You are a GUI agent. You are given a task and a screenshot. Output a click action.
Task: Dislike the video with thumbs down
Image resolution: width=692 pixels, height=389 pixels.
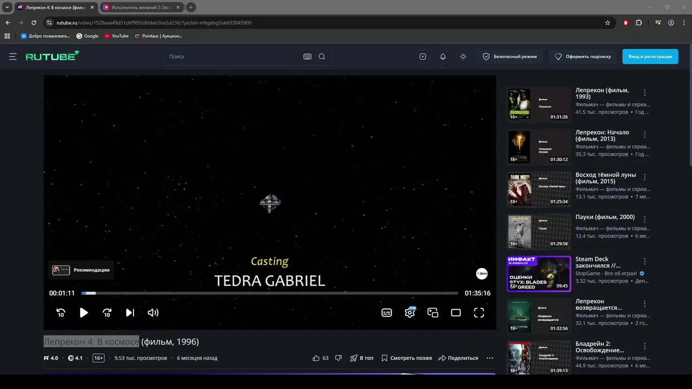pyautogui.click(x=338, y=358)
